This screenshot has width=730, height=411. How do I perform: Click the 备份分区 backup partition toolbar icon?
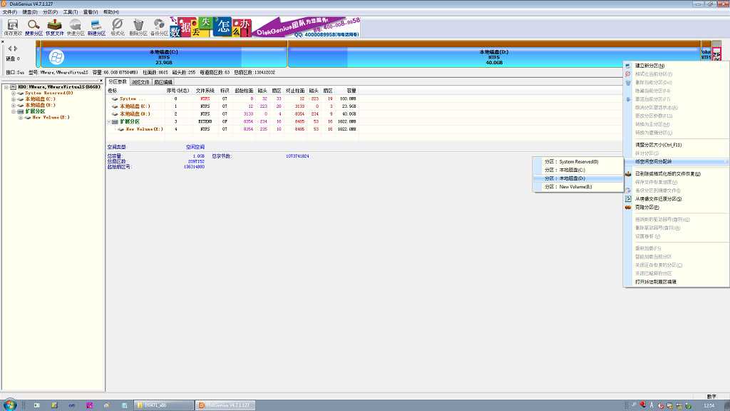point(159,27)
